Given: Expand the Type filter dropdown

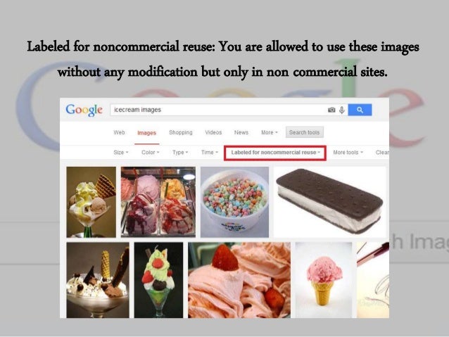Looking at the screenshot, I should tap(180, 153).
